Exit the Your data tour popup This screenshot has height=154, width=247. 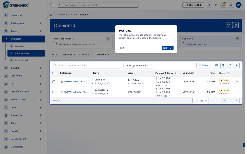click(x=122, y=48)
